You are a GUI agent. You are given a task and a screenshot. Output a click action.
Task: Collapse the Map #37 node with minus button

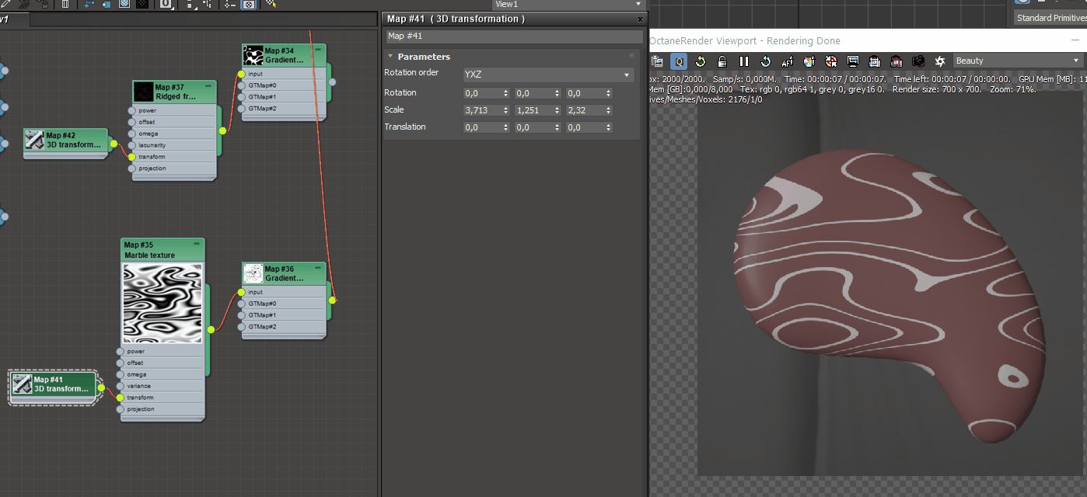(208, 85)
